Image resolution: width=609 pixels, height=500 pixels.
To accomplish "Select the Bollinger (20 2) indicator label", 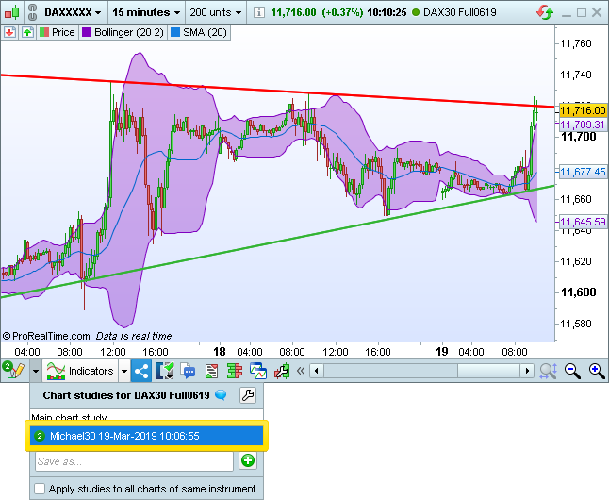I will [133, 32].
